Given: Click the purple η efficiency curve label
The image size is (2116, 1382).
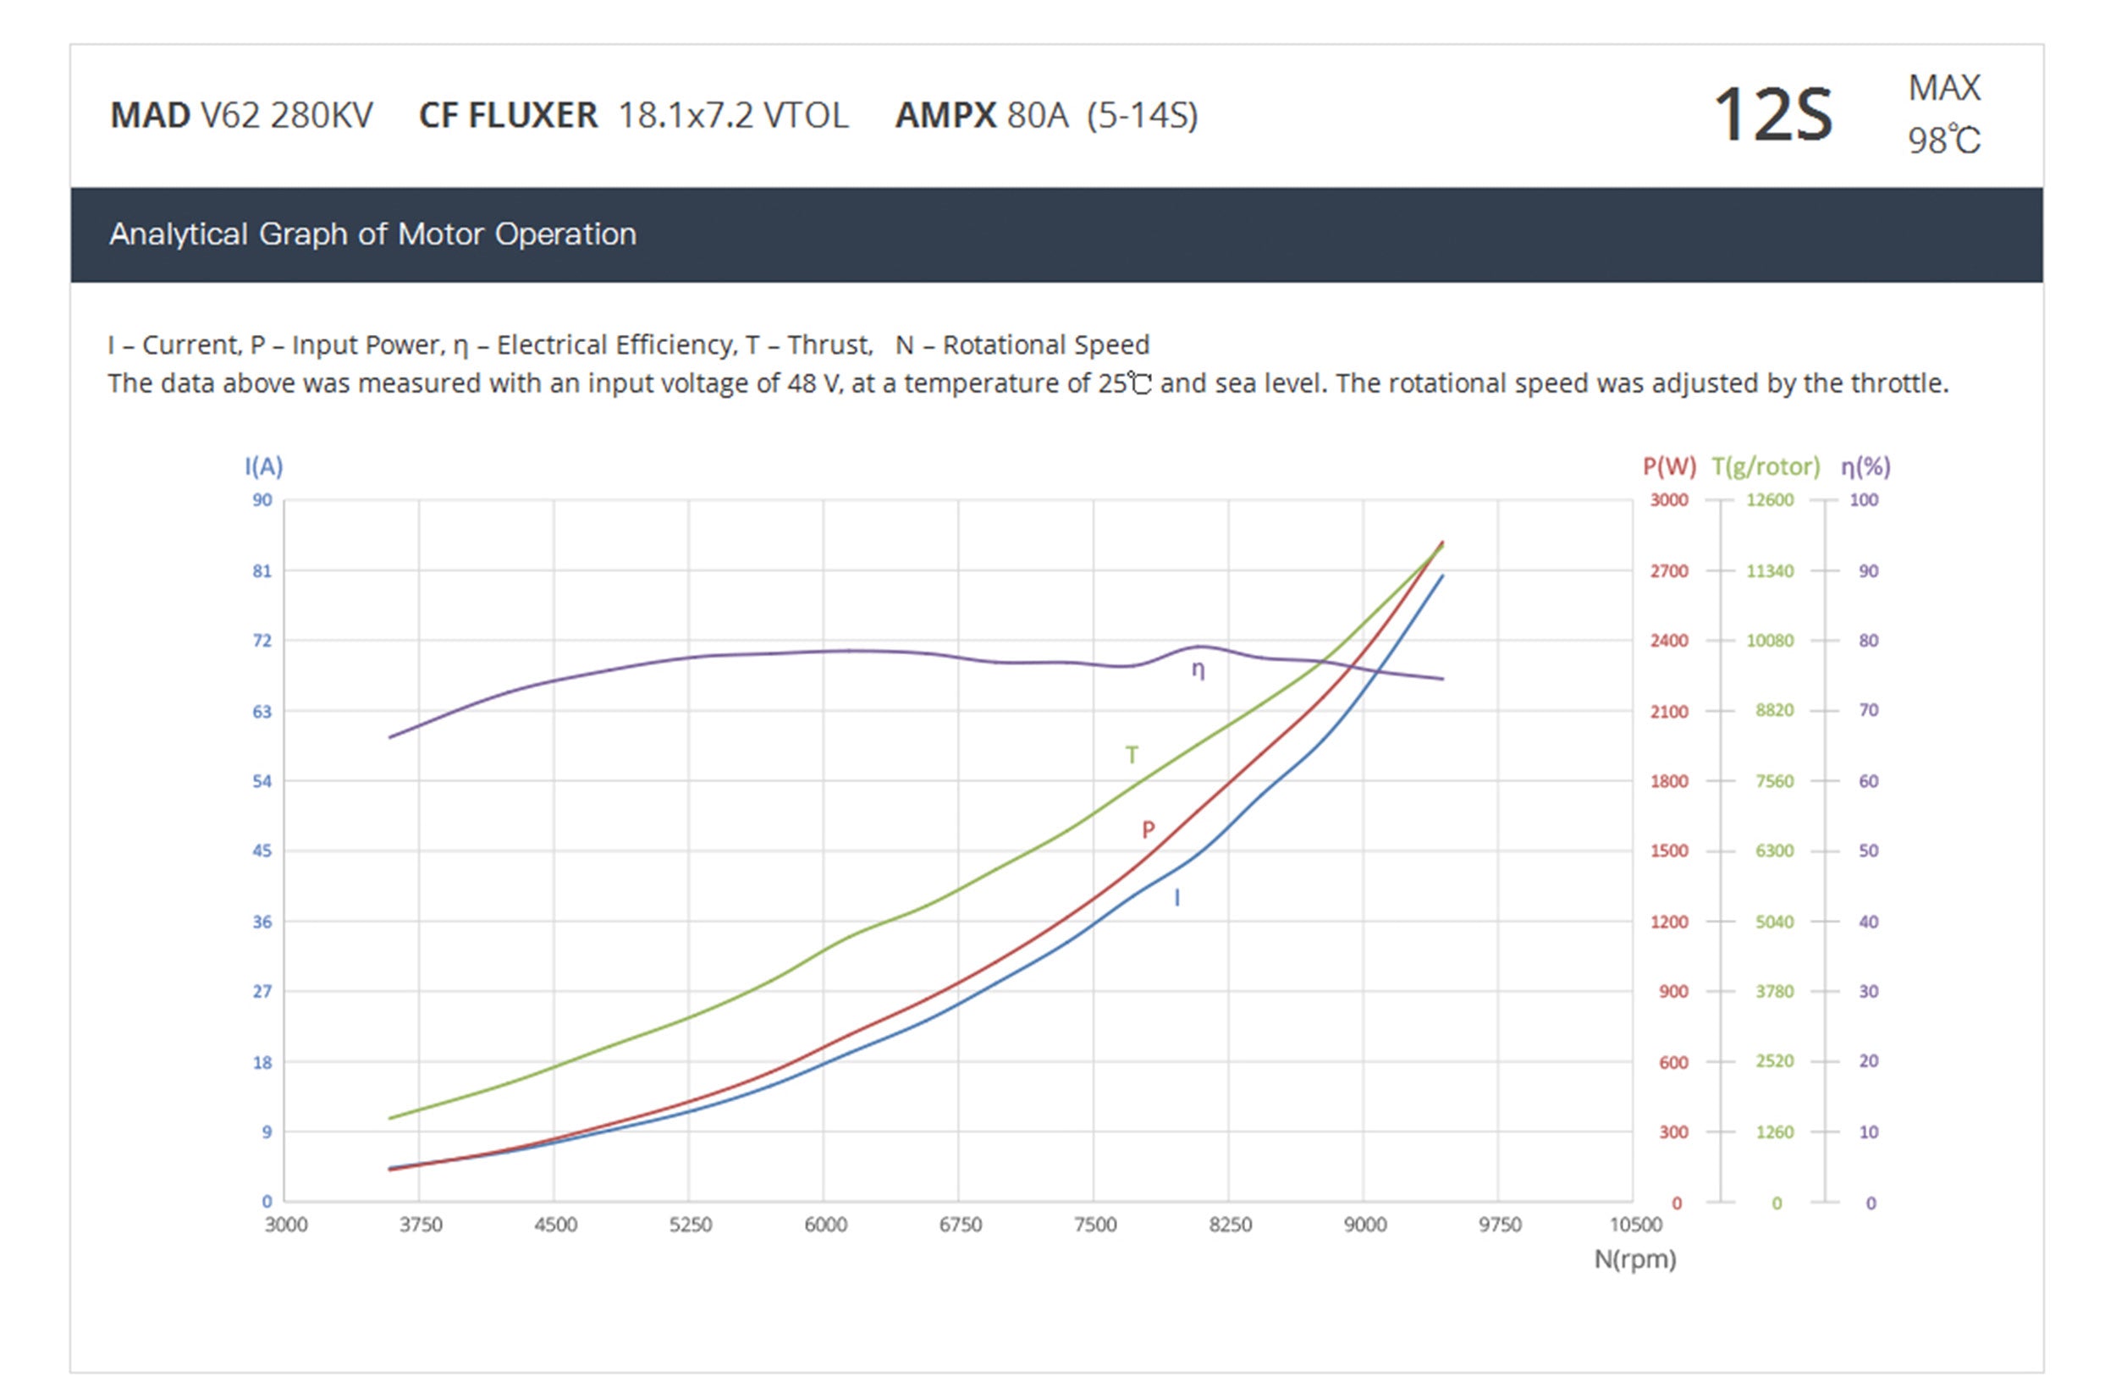Looking at the screenshot, I should click(x=1198, y=670).
